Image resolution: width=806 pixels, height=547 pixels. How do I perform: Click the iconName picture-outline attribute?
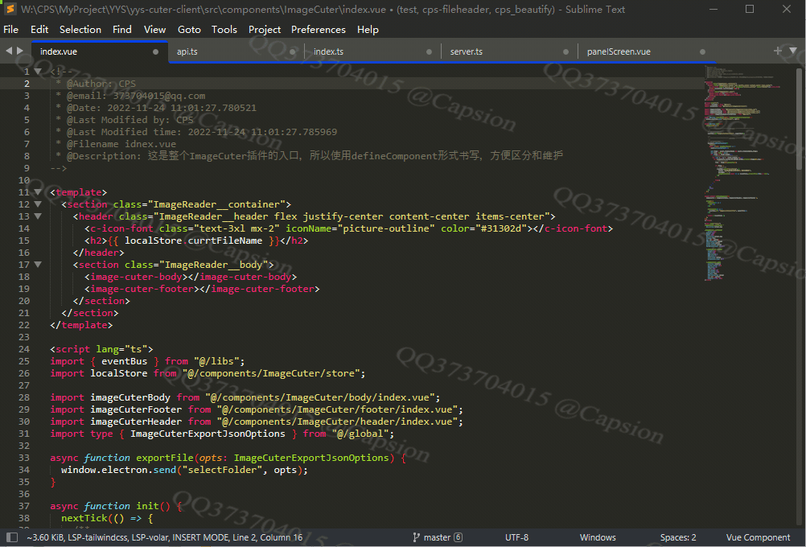pos(360,228)
